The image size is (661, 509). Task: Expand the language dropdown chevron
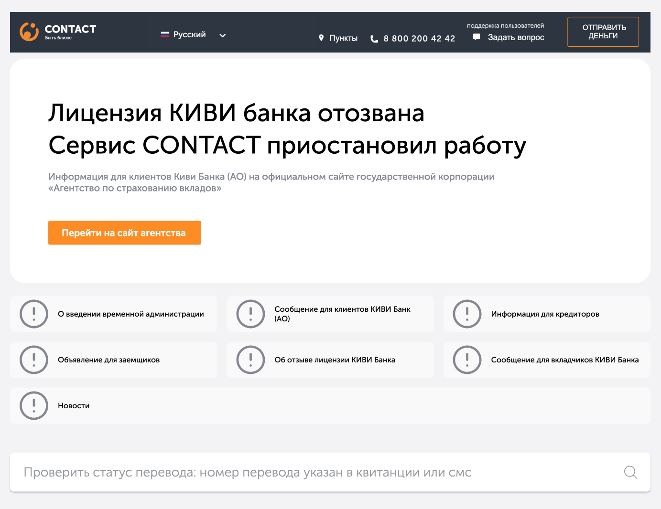tap(222, 35)
